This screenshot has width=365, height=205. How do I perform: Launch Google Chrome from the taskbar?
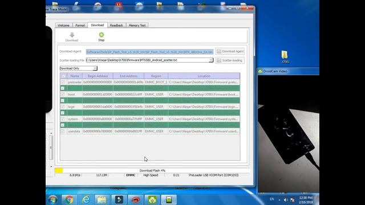69,200
